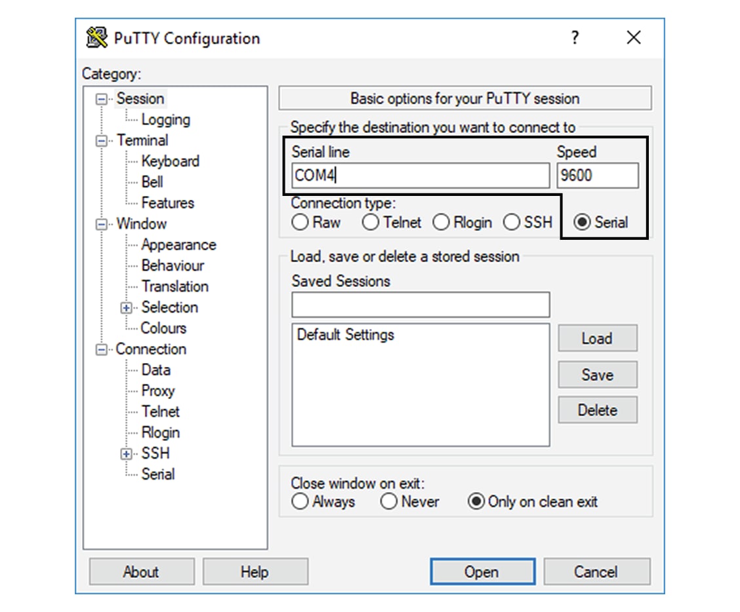Expand the SSH tree node
Image resolution: width=740 pixels, height=612 pixels.
126,454
